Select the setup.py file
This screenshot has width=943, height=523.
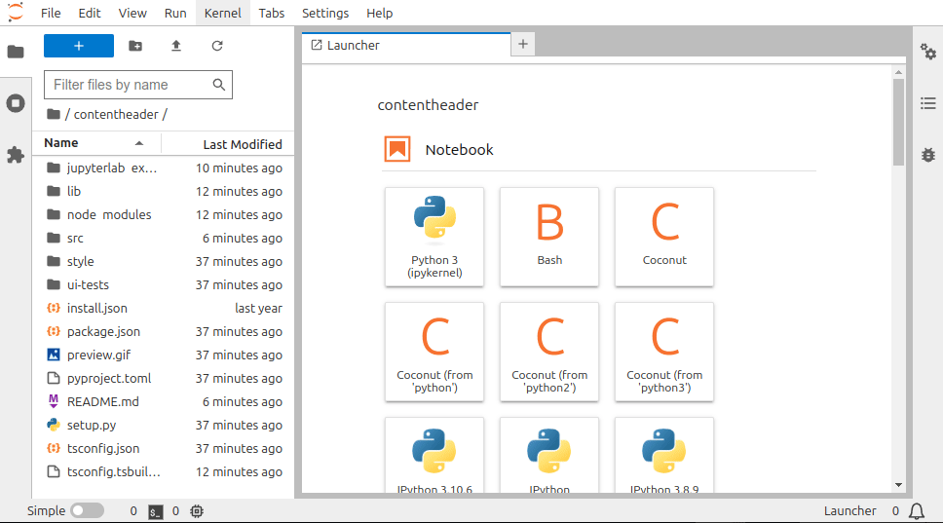tap(163, 426)
